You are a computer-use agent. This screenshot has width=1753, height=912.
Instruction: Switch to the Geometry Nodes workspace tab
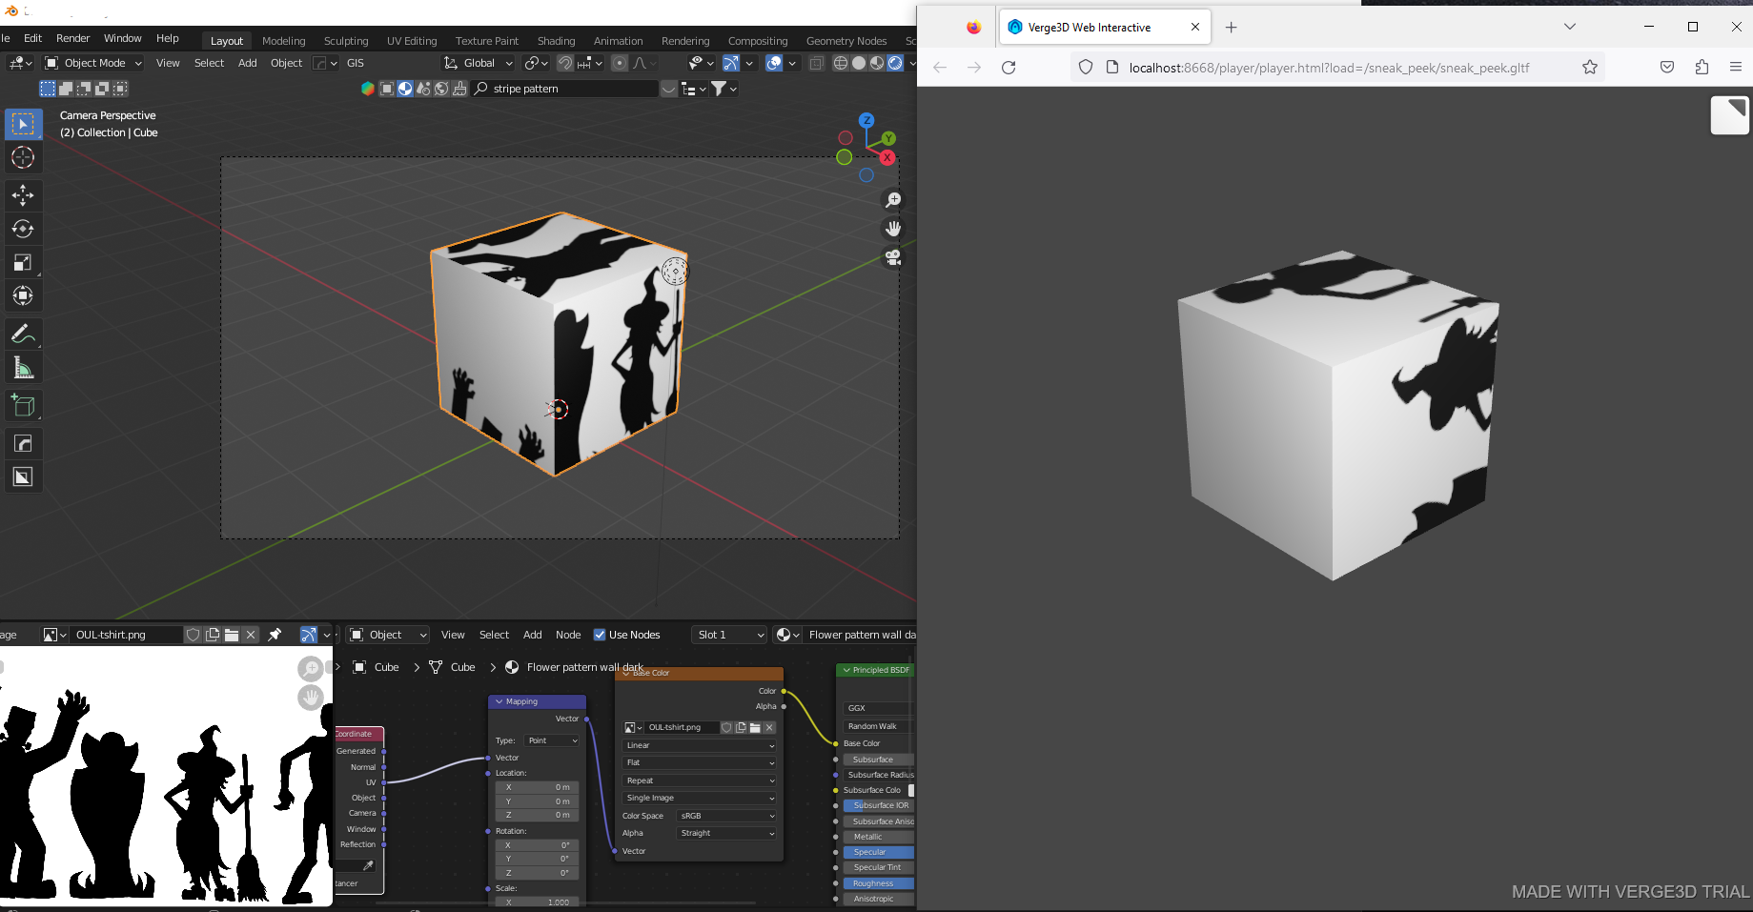(846, 41)
